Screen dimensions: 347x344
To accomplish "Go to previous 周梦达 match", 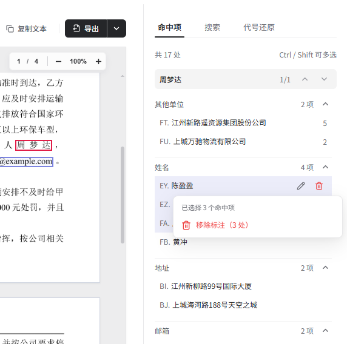I will (305, 79).
